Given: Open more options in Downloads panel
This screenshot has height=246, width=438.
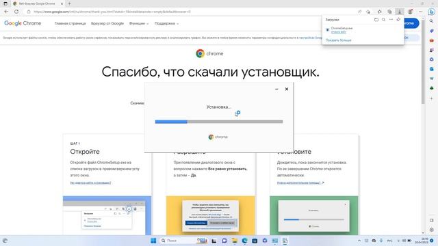Looking at the screenshot, I should coord(391,20).
